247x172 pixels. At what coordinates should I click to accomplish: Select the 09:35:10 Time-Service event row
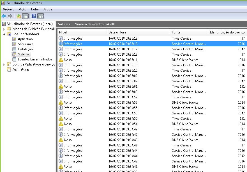click(x=152, y=71)
